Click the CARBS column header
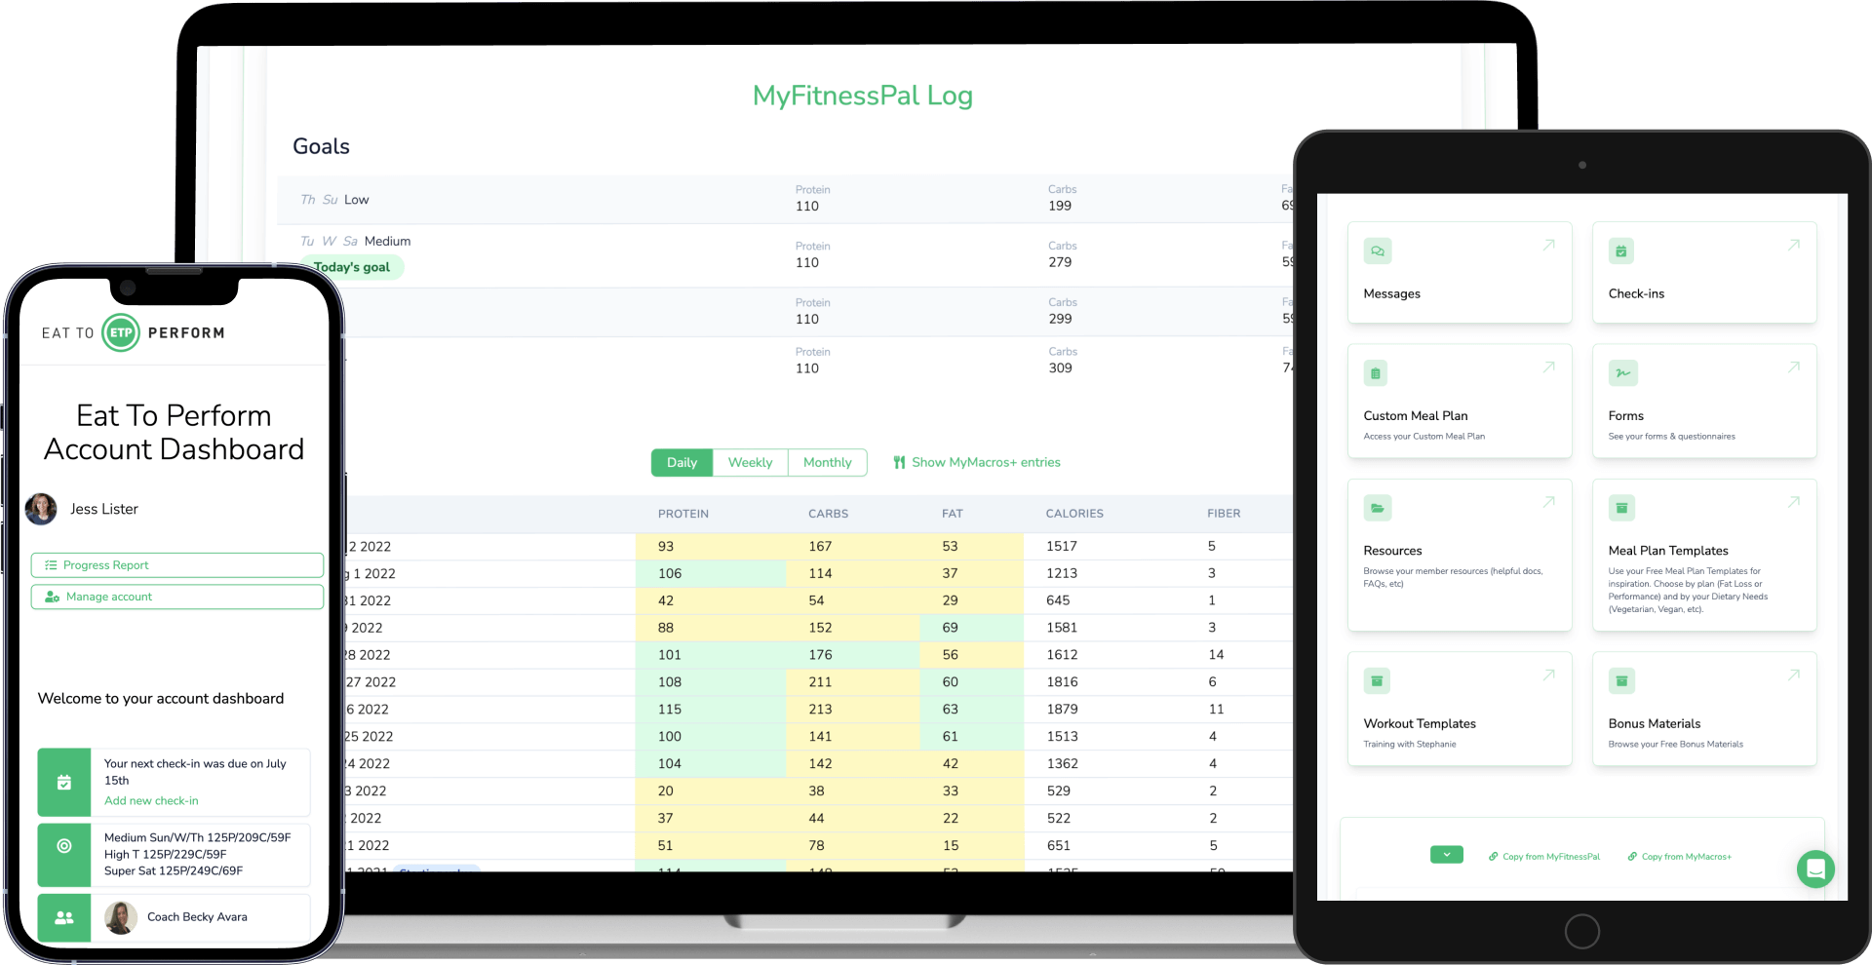Screen dimensions: 1872x965 click(x=828, y=514)
